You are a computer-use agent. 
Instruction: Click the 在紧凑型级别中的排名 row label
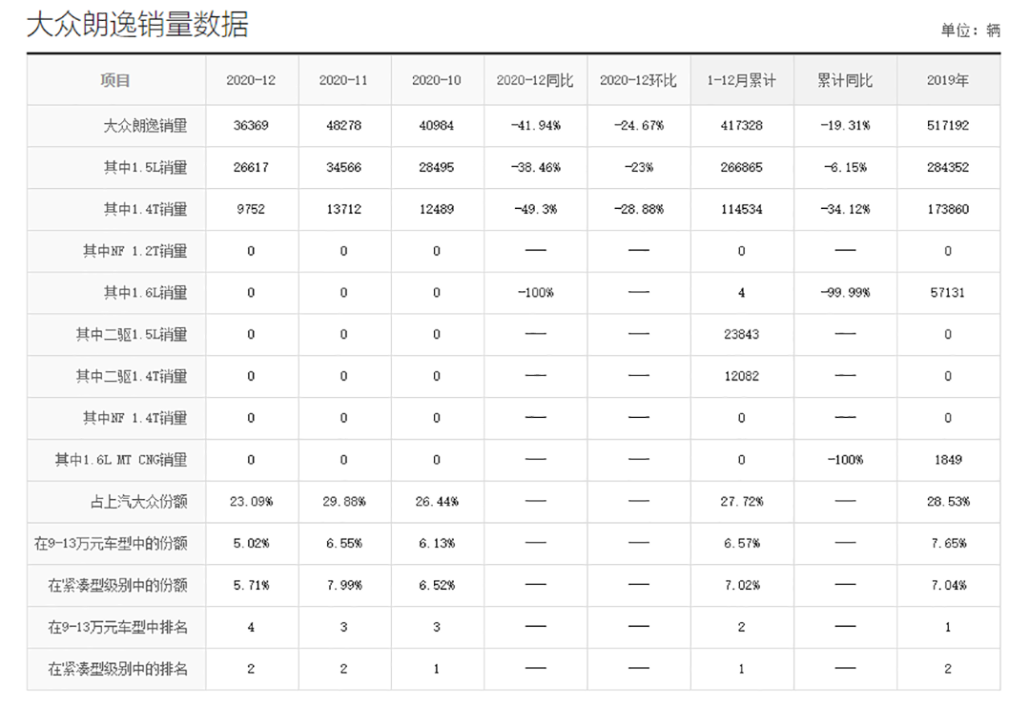117,669
